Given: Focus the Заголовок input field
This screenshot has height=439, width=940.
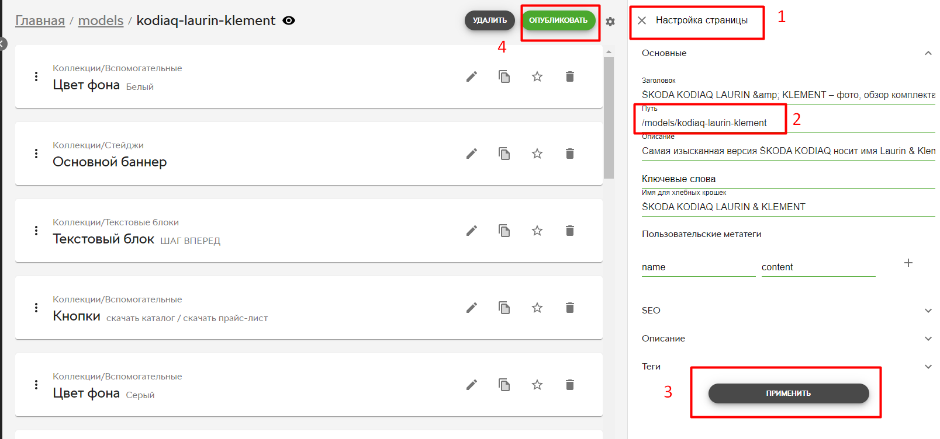Looking at the screenshot, I should point(789,95).
